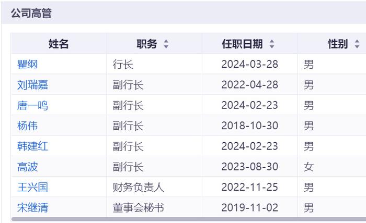Screen dimensions: 366x223
Task: Select the 韩建红 name link
Action: click(32, 146)
